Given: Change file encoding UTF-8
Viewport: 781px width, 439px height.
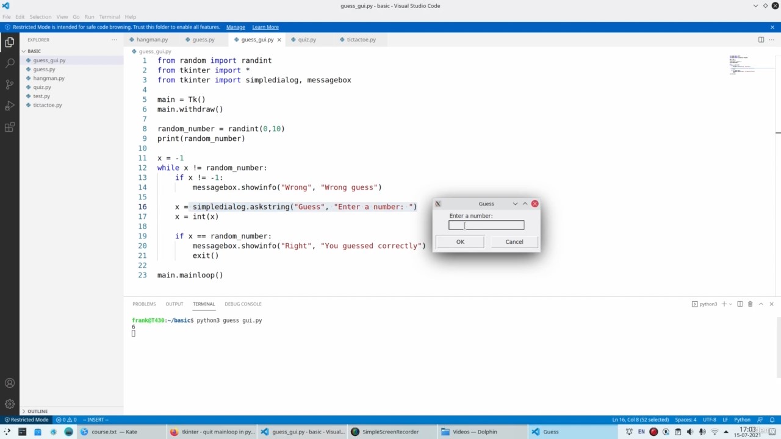Looking at the screenshot, I should [710, 419].
